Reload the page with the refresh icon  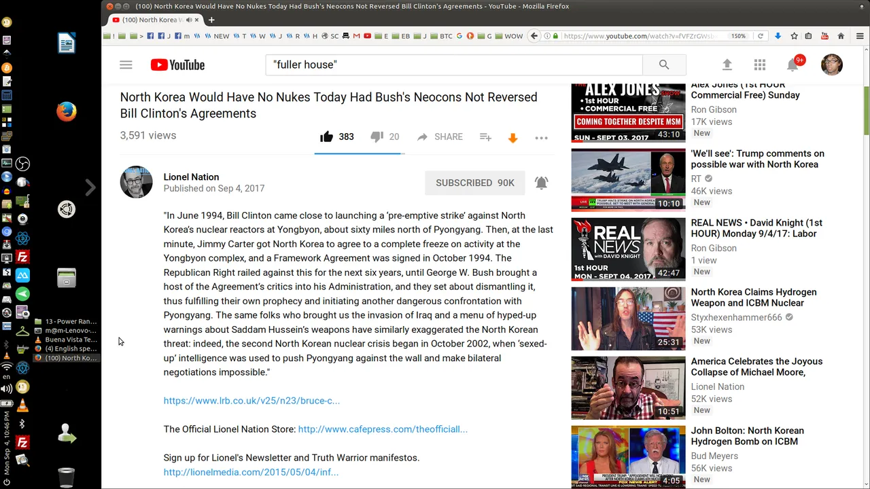761,36
